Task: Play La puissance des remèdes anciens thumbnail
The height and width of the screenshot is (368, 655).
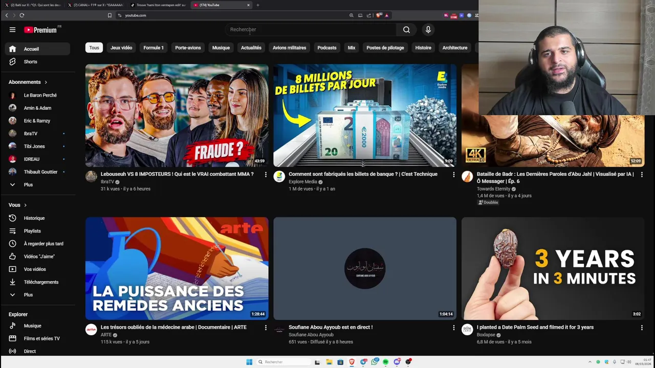Action: point(177,268)
